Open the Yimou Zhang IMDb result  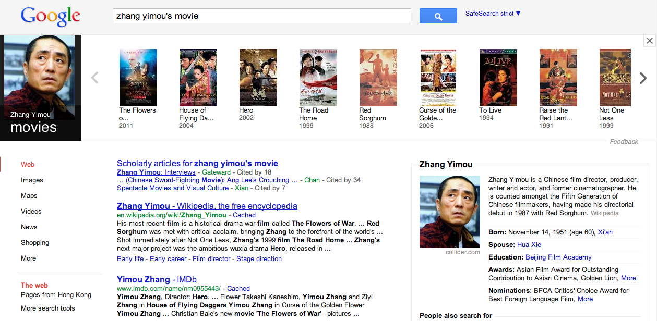pyautogui.click(x=157, y=279)
